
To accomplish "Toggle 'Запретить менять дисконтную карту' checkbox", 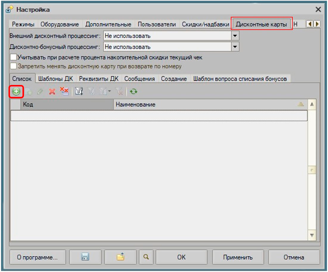I will click(x=13, y=66).
